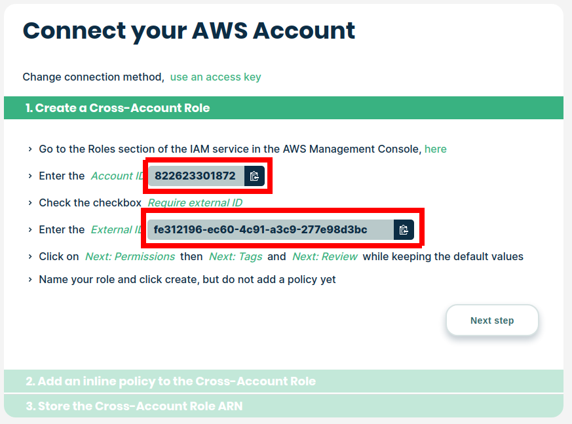The height and width of the screenshot is (424, 572).
Task: Click the bullet chevron beside 'Go to the Roles section'
Action: coord(30,149)
